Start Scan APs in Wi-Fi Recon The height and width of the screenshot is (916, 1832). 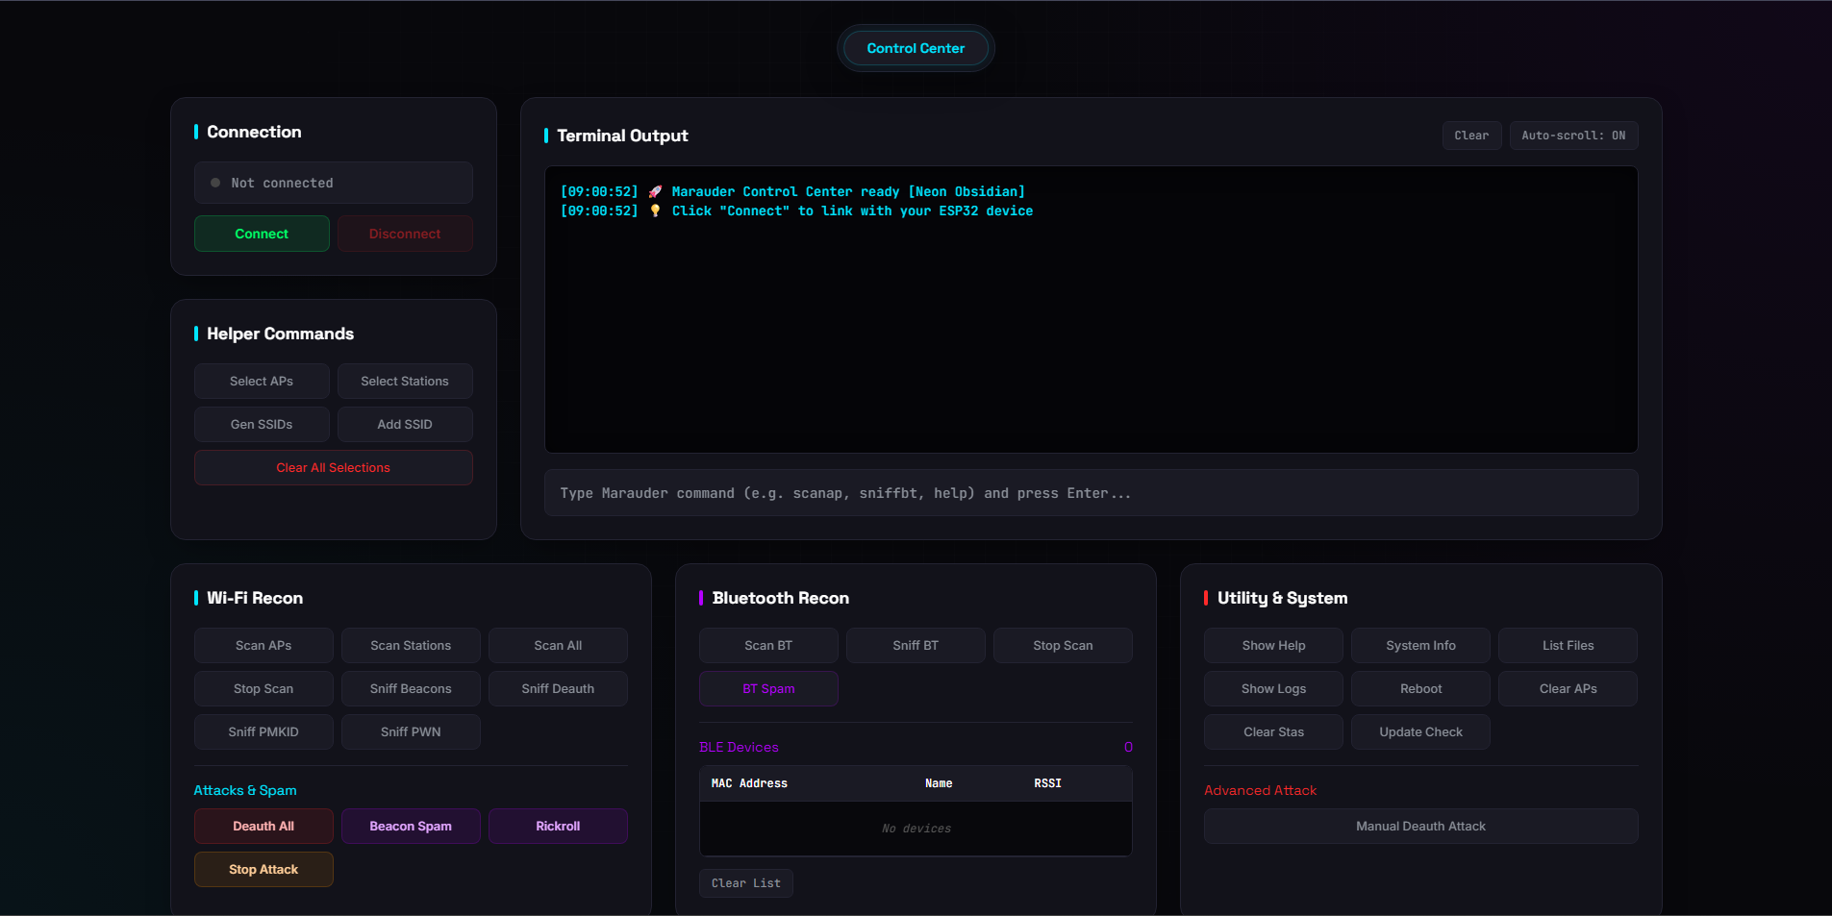point(264,646)
